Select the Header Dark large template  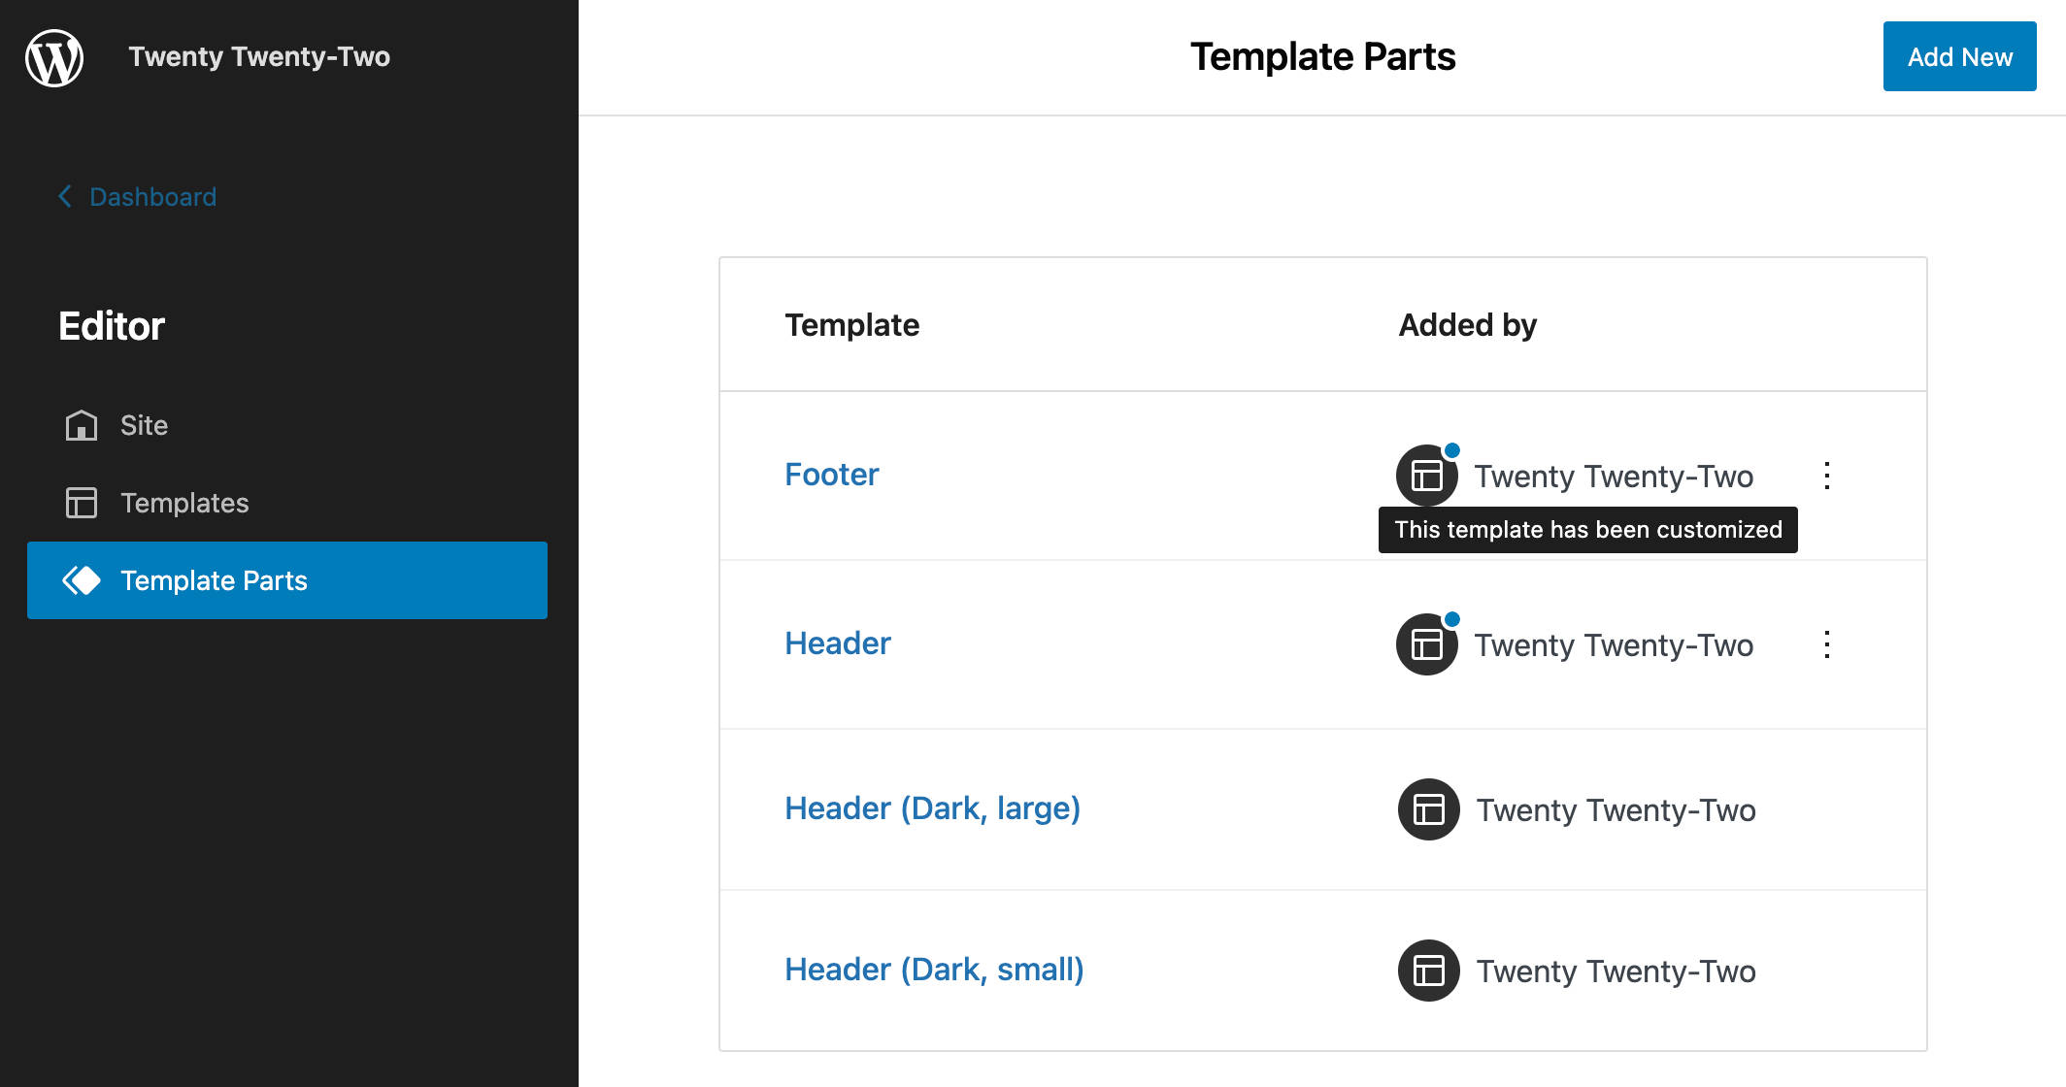[932, 807]
